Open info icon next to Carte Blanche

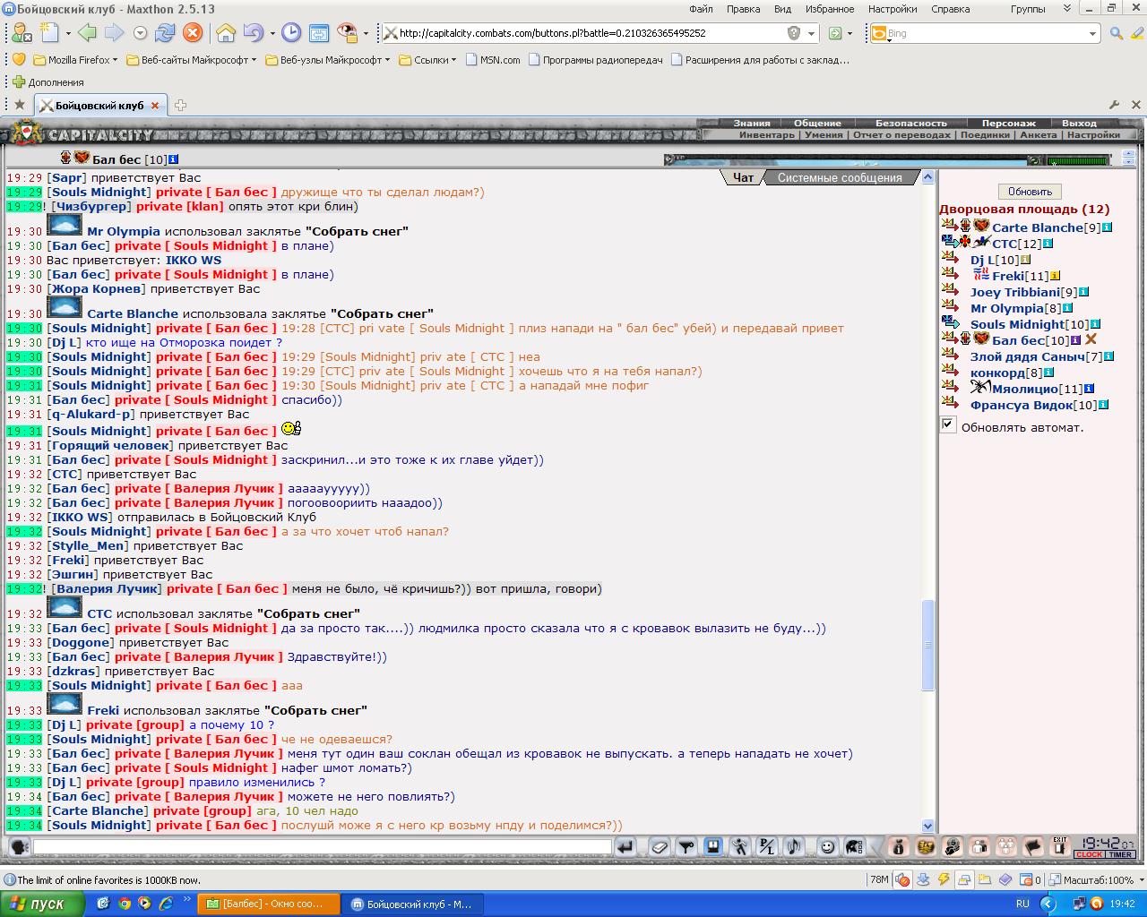tap(1107, 227)
